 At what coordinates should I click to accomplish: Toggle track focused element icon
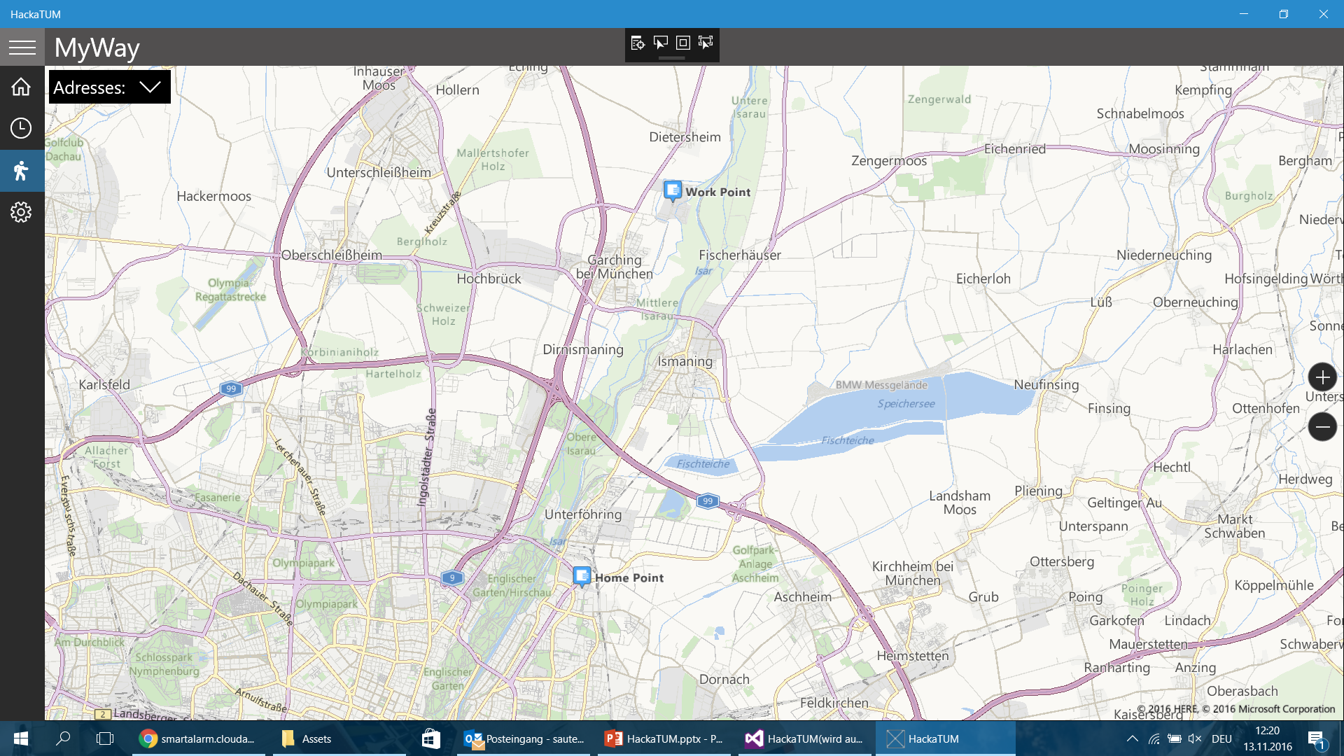tap(706, 43)
